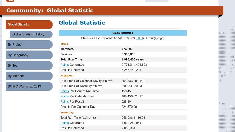Click value 2,771,014,428,898
The height and width of the screenshot is (132, 235).
click(x=134, y=65)
